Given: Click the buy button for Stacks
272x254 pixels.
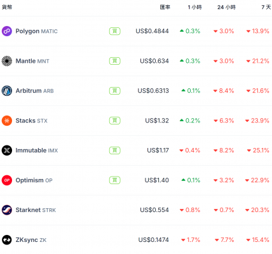Looking at the screenshot, I should coord(115,121).
